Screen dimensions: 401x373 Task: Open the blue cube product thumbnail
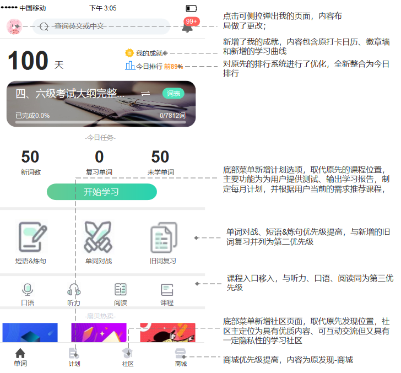click(30, 332)
